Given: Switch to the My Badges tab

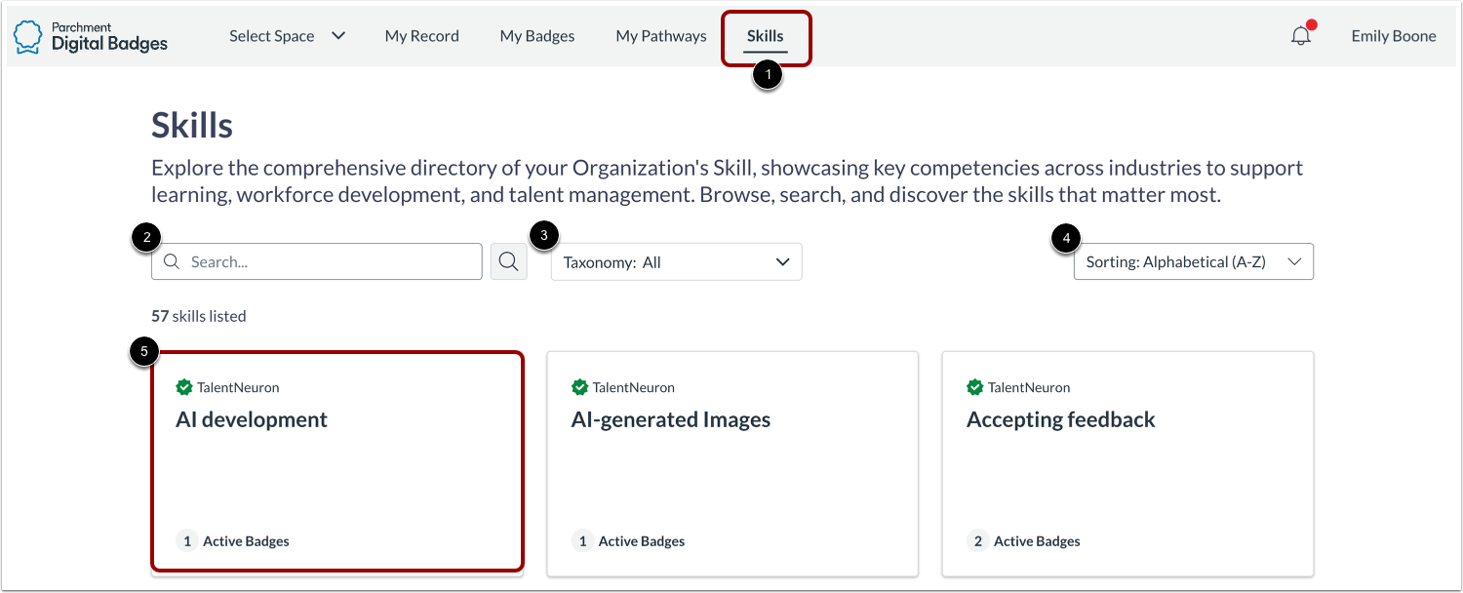Looking at the screenshot, I should click(x=537, y=36).
